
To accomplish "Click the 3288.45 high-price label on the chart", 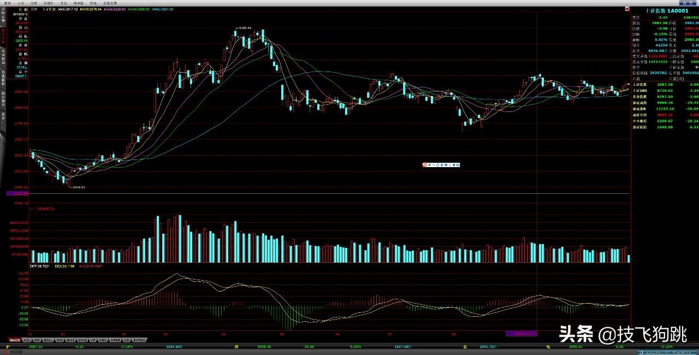I will click(x=245, y=27).
